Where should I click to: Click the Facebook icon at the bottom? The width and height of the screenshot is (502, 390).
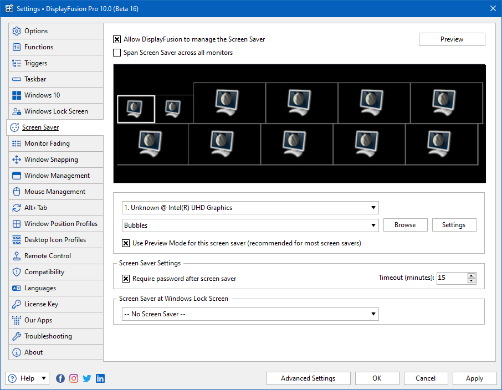click(x=60, y=378)
